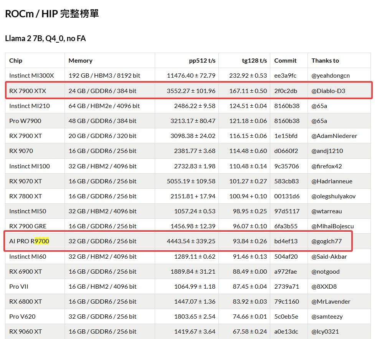Open commit 9c35706
Screen dimensions: 382x339
point(286,166)
